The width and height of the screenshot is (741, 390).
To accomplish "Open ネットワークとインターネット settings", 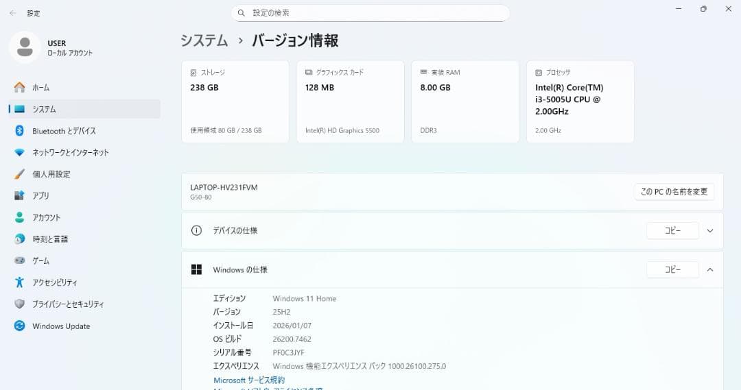I will click(x=84, y=153).
